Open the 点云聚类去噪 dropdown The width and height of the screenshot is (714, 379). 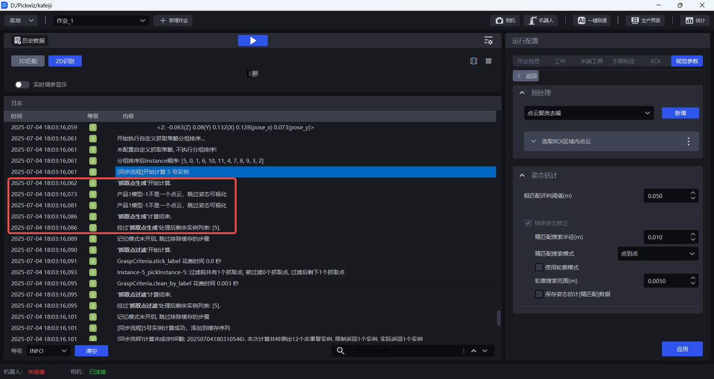588,113
